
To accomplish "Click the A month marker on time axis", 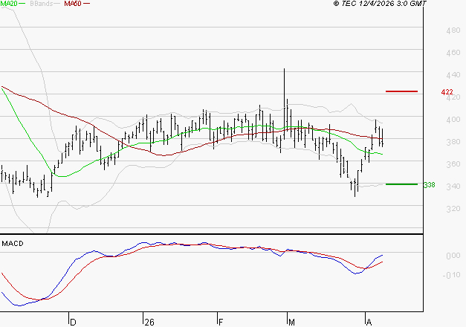I will (369, 322).
